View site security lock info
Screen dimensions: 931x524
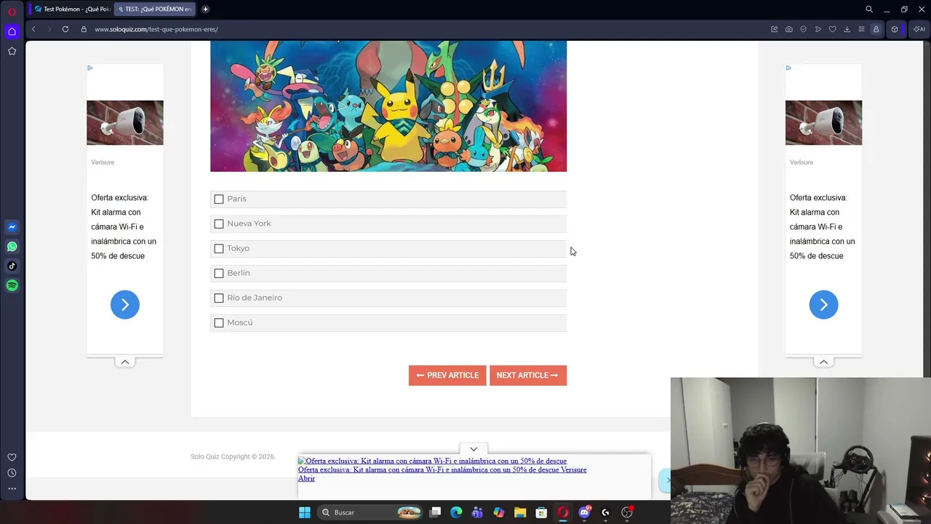[84, 29]
